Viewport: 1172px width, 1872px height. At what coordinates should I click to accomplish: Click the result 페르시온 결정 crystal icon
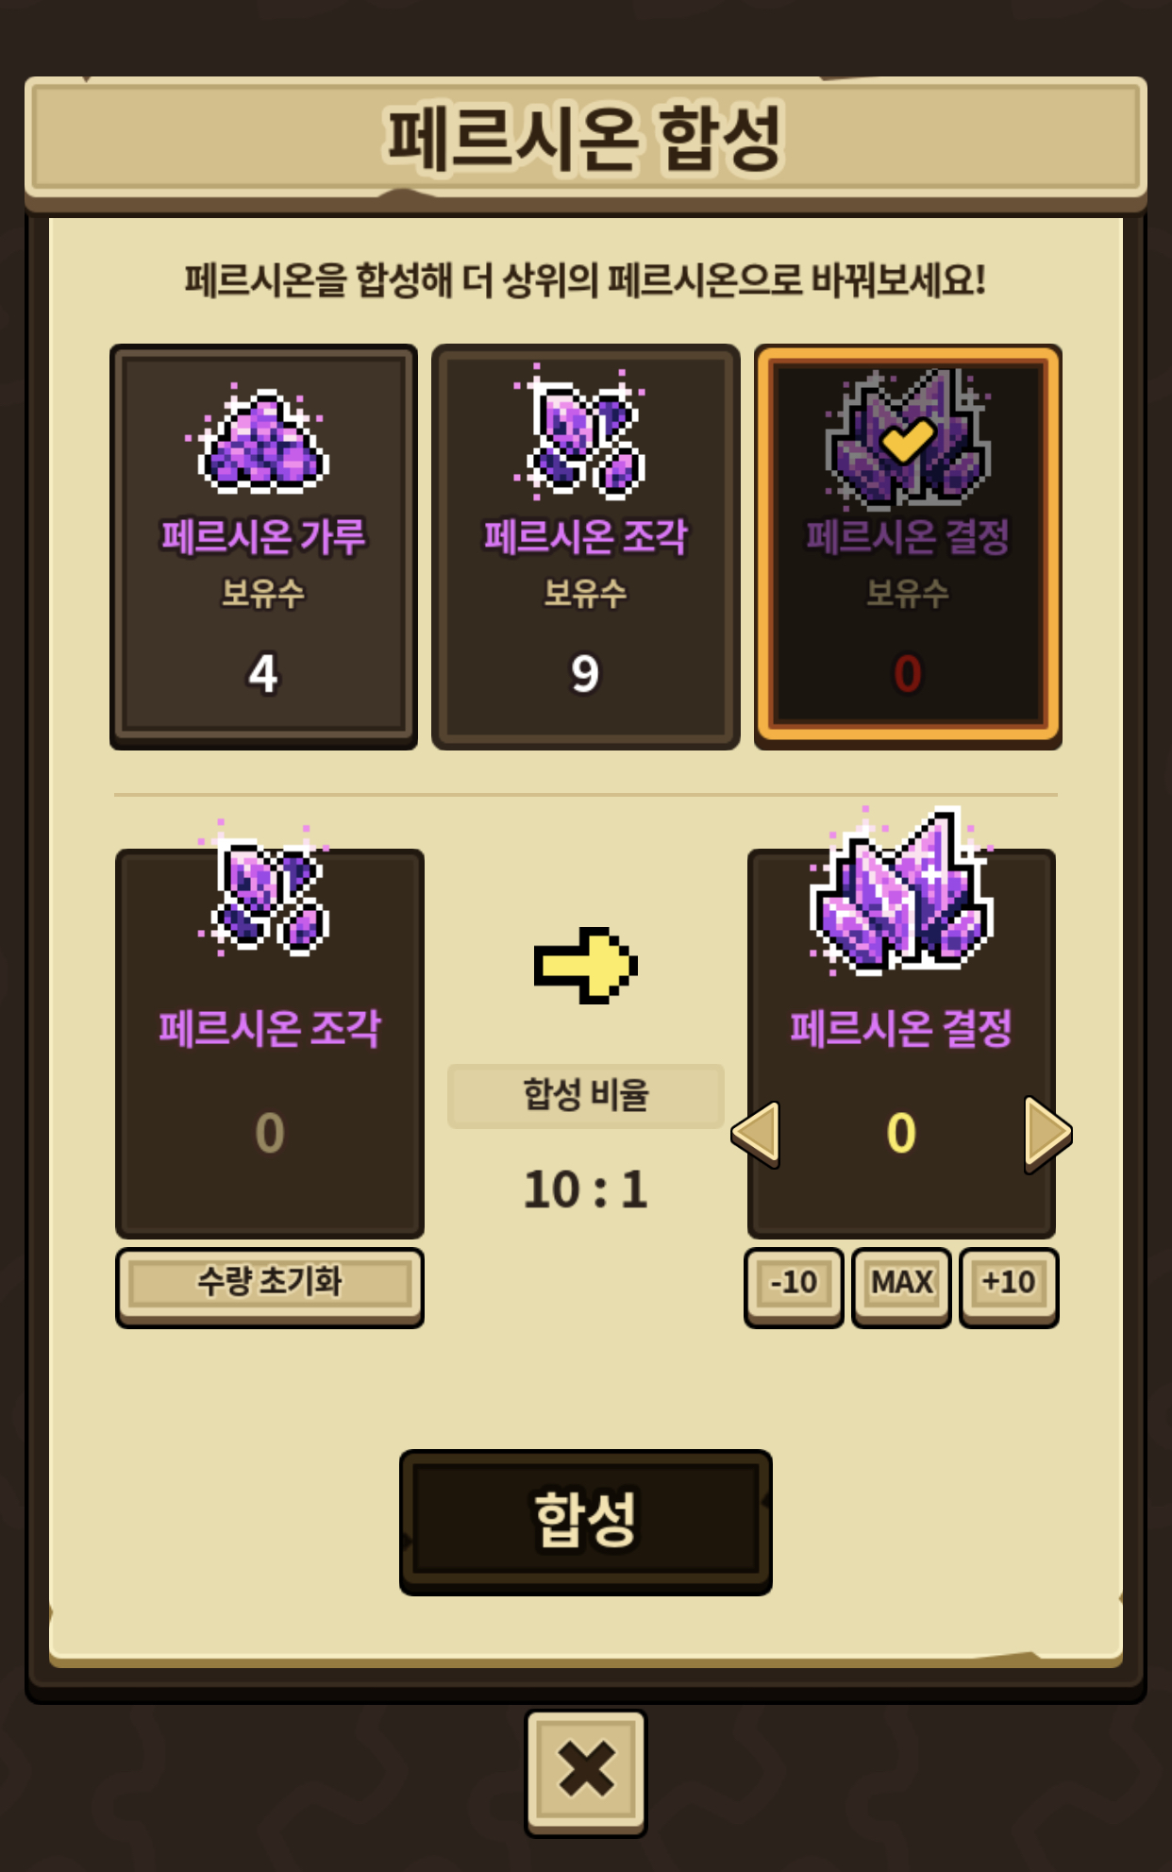(901, 890)
